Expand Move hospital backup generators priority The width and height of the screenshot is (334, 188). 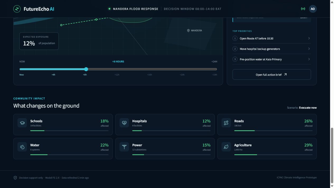(x=271, y=49)
